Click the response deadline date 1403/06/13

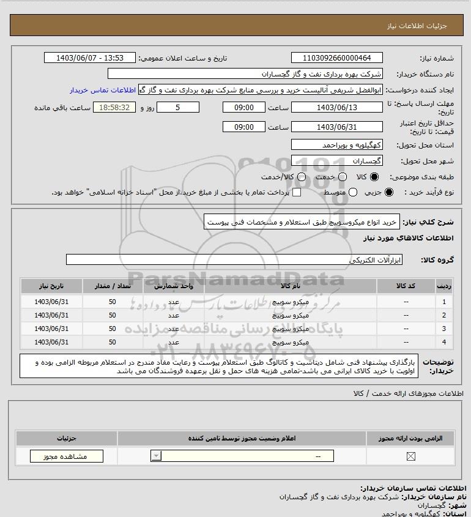click(x=337, y=107)
